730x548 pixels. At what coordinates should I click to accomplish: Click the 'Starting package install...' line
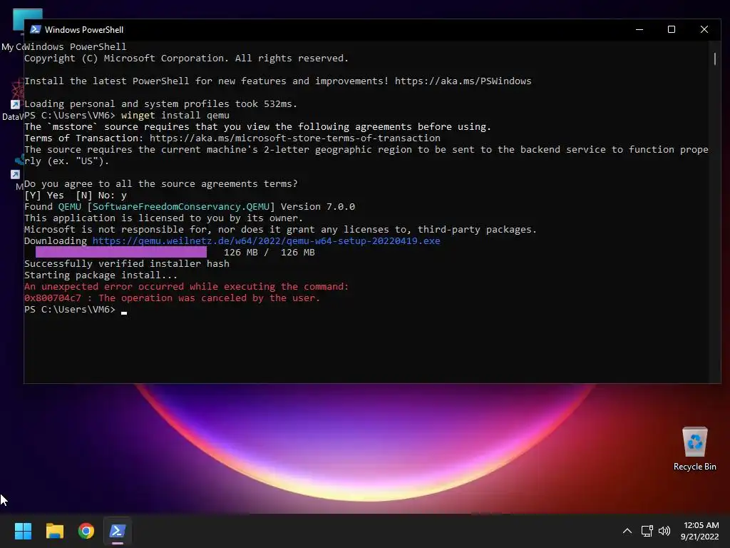point(101,275)
